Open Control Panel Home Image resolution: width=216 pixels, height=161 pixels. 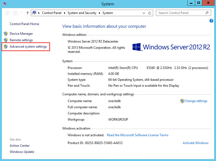(24, 24)
